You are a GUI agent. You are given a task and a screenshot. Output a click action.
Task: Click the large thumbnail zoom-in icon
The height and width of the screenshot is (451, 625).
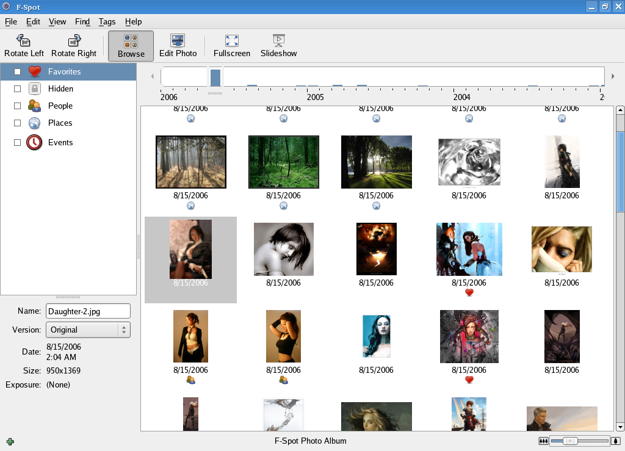pos(616,441)
